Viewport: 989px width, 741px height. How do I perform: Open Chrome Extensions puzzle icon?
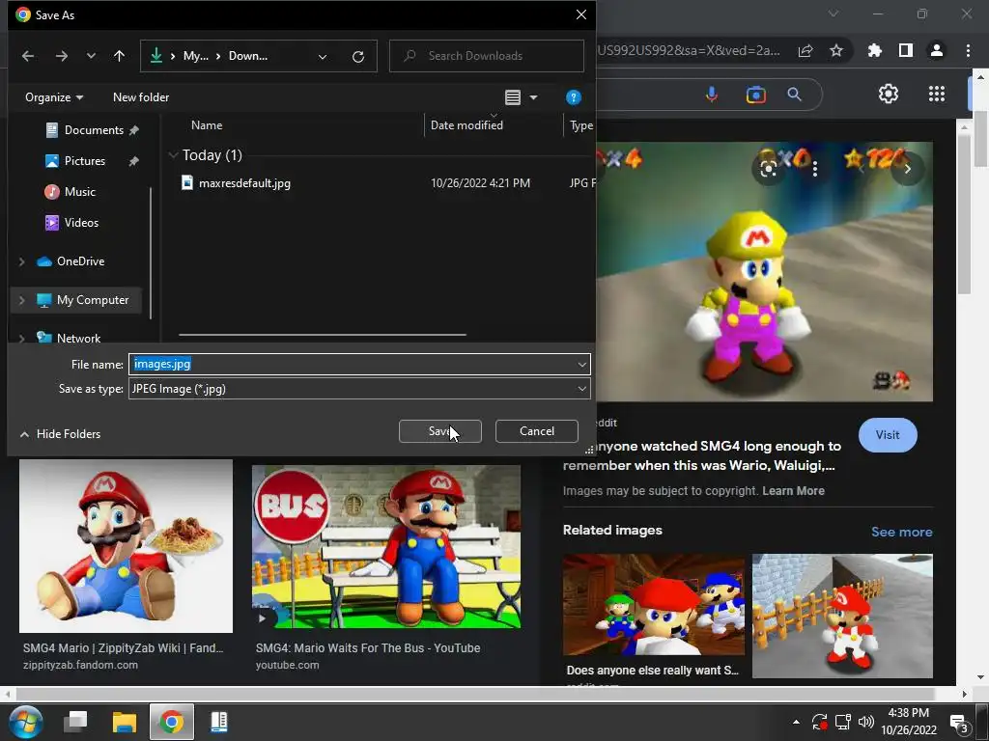coord(874,50)
